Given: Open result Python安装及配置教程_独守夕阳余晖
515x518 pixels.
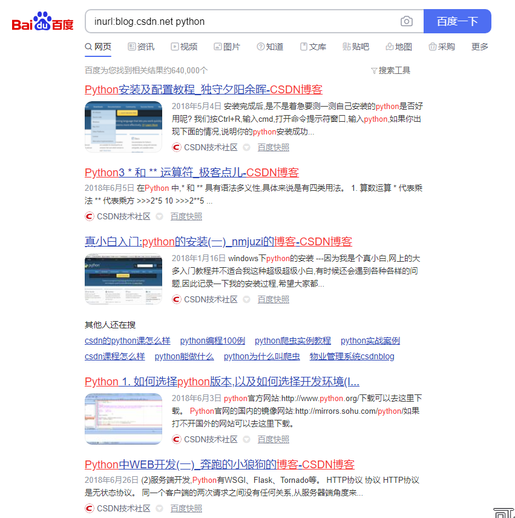Looking at the screenshot, I should (203, 90).
